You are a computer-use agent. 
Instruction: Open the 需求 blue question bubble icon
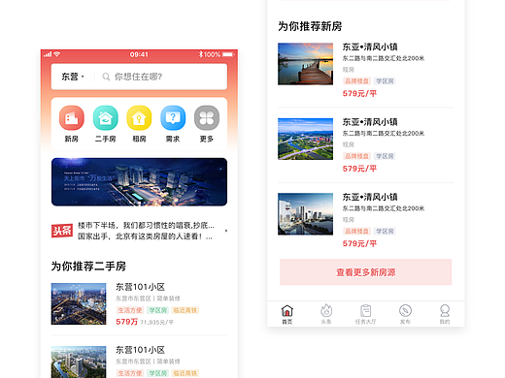(x=173, y=117)
